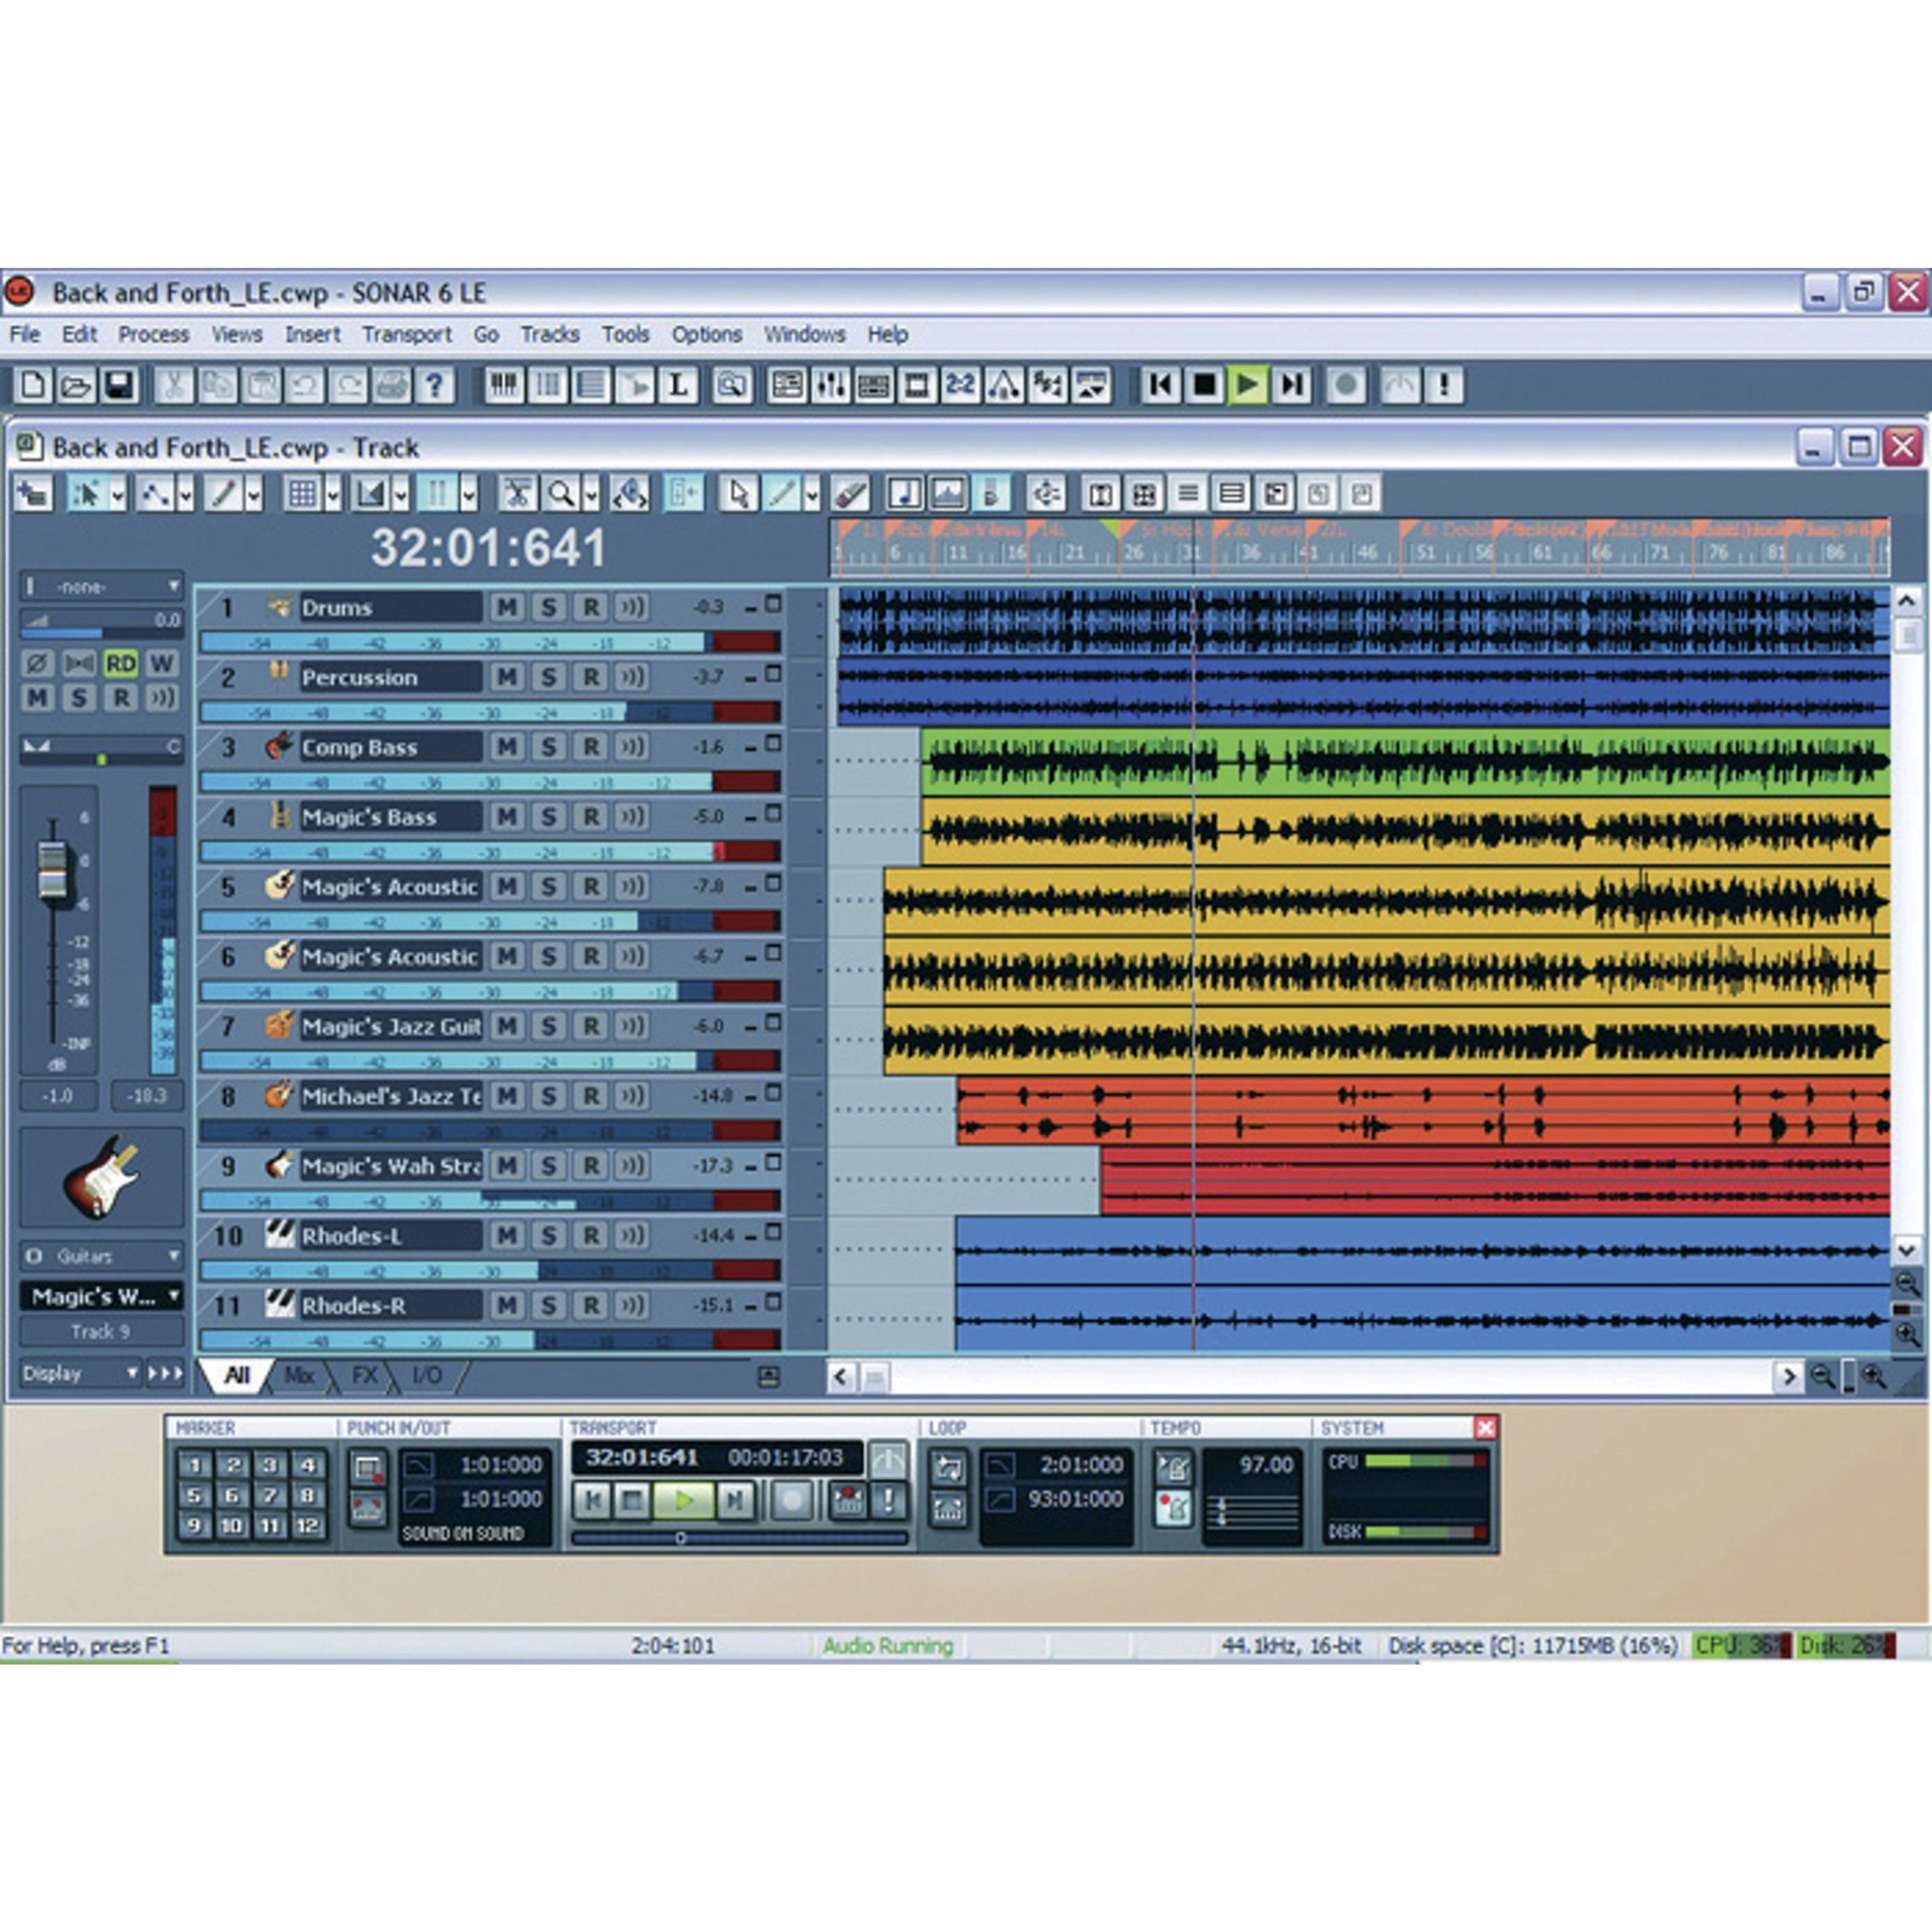The height and width of the screenshot is (1932, 1932).
Task: Open the Magic's W... track name dropdown
Action: click(101, 1297)
